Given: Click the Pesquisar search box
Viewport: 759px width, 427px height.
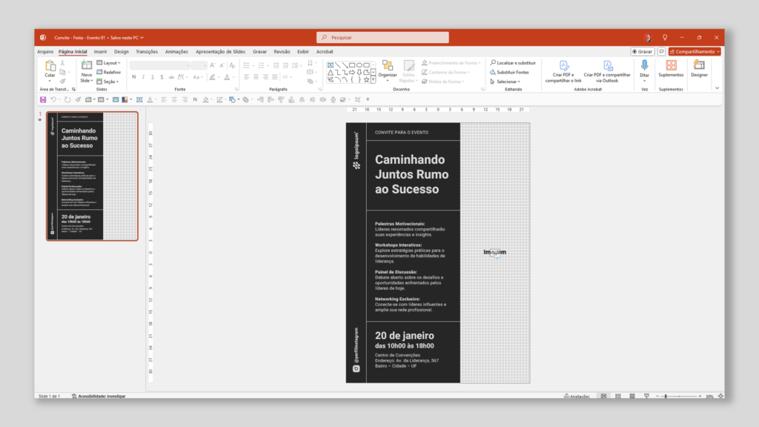Looking at the screenshot, I should coord(382,37).
